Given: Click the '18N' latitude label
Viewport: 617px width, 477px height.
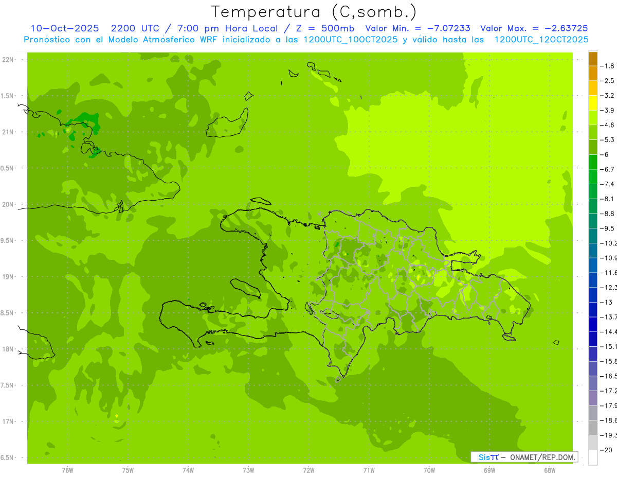Looking at the screenshot, I should coord(8,349).
